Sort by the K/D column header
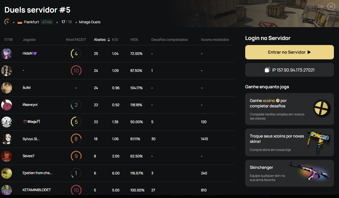Viewport: 339px width, 198px height. 115,40
